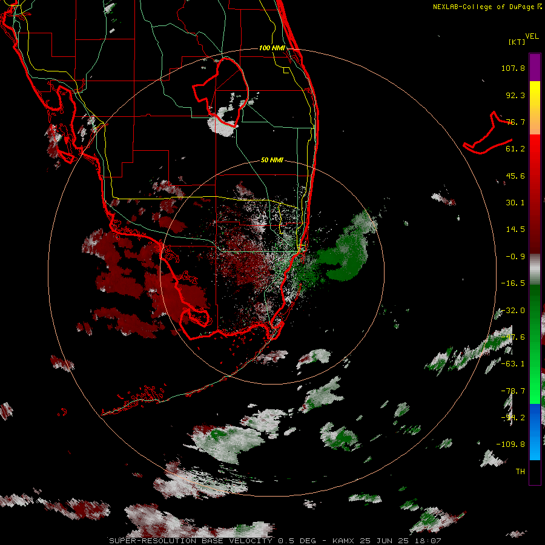Click the 14.5 velocity scale value
This screenshot has width=545, height=545.
(515, 230)
